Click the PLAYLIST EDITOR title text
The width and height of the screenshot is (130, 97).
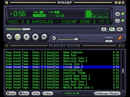click(65, 46)
